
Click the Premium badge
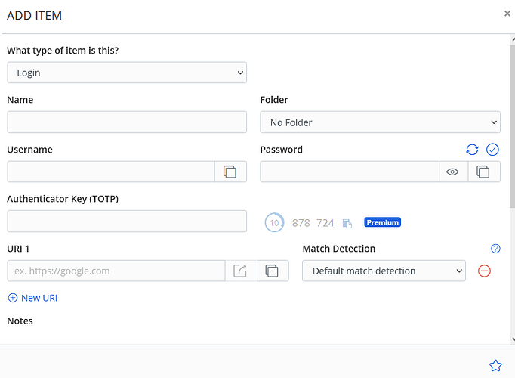[382, 222]
